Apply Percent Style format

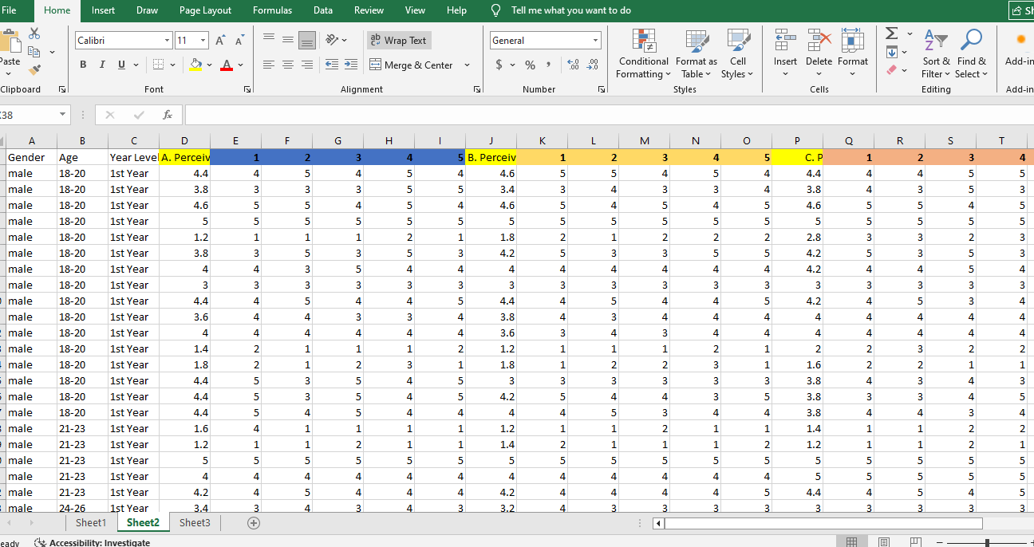[530, 65]
